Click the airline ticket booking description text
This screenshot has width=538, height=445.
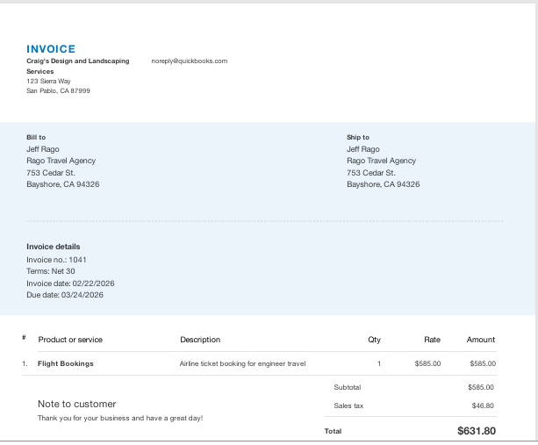click(242, 363)
